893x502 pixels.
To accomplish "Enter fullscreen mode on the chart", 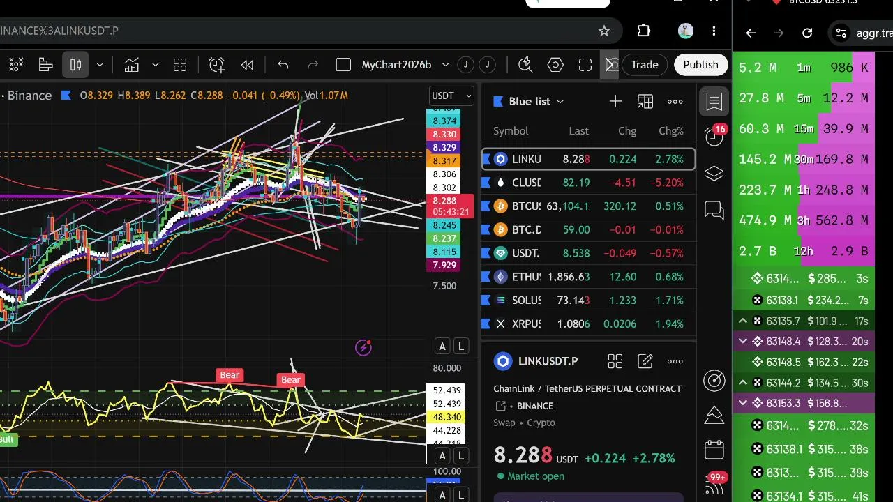I will [x=585, y=65].
